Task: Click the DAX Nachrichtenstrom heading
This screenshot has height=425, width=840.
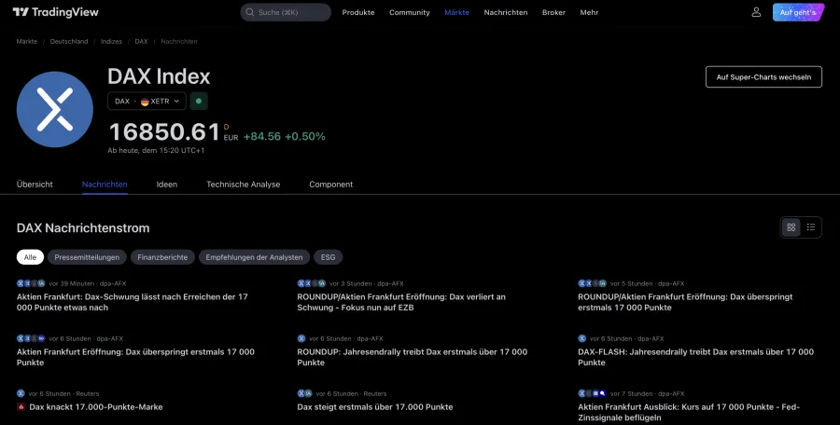Action: tap(83, 228)
